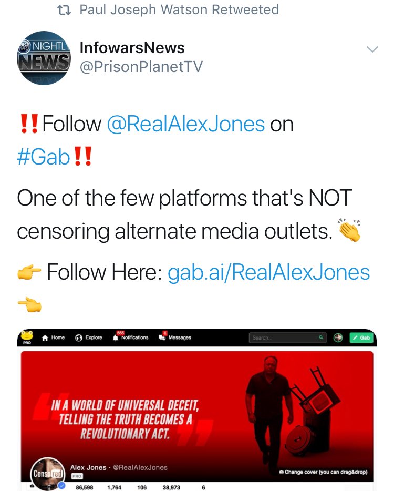Open the Explore globe tab
This screenshot has width=394, height=491.
(89, 337)
